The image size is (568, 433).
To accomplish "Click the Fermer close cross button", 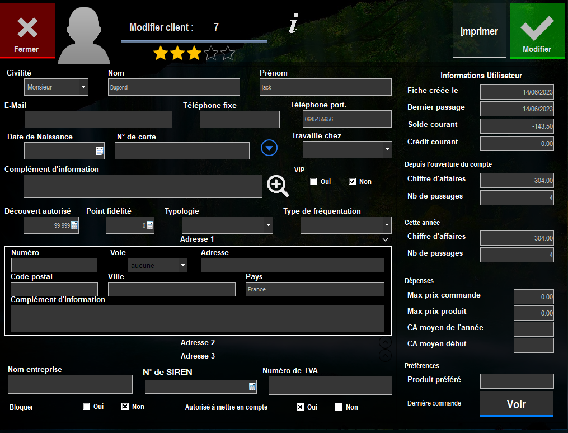I will [27, 30].
